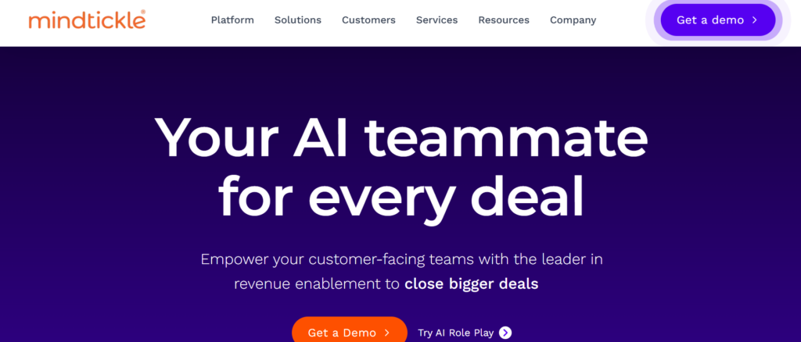
Task: Click the chevron arrow in purple demo button
Action: [755, 20]
